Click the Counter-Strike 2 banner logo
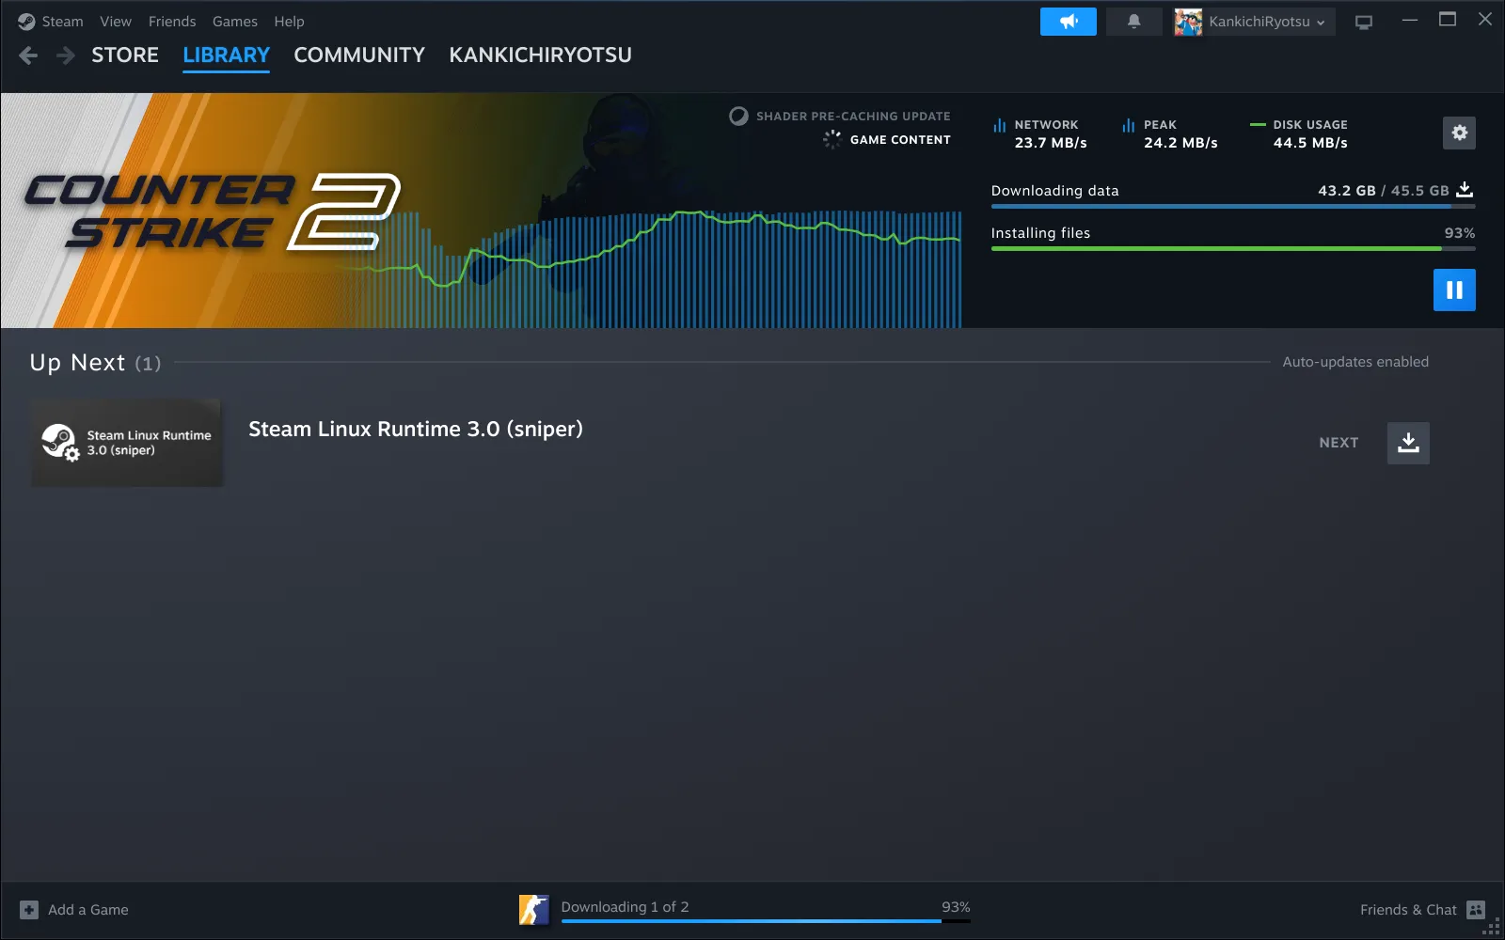1505x940 pixels. coord(213,211)
